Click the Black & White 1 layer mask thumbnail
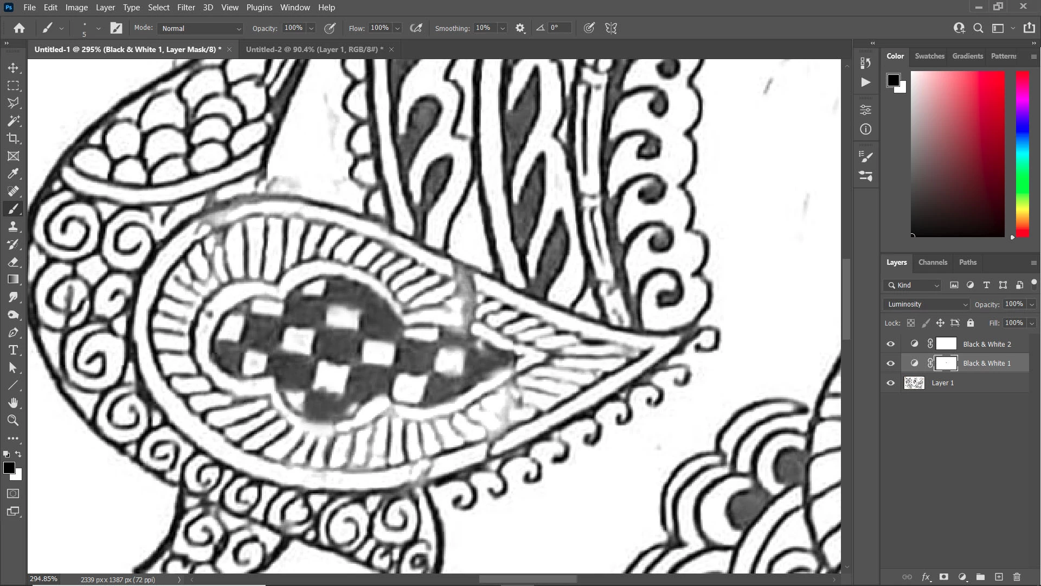1041x586 pixels. click(x=947, y=364)
